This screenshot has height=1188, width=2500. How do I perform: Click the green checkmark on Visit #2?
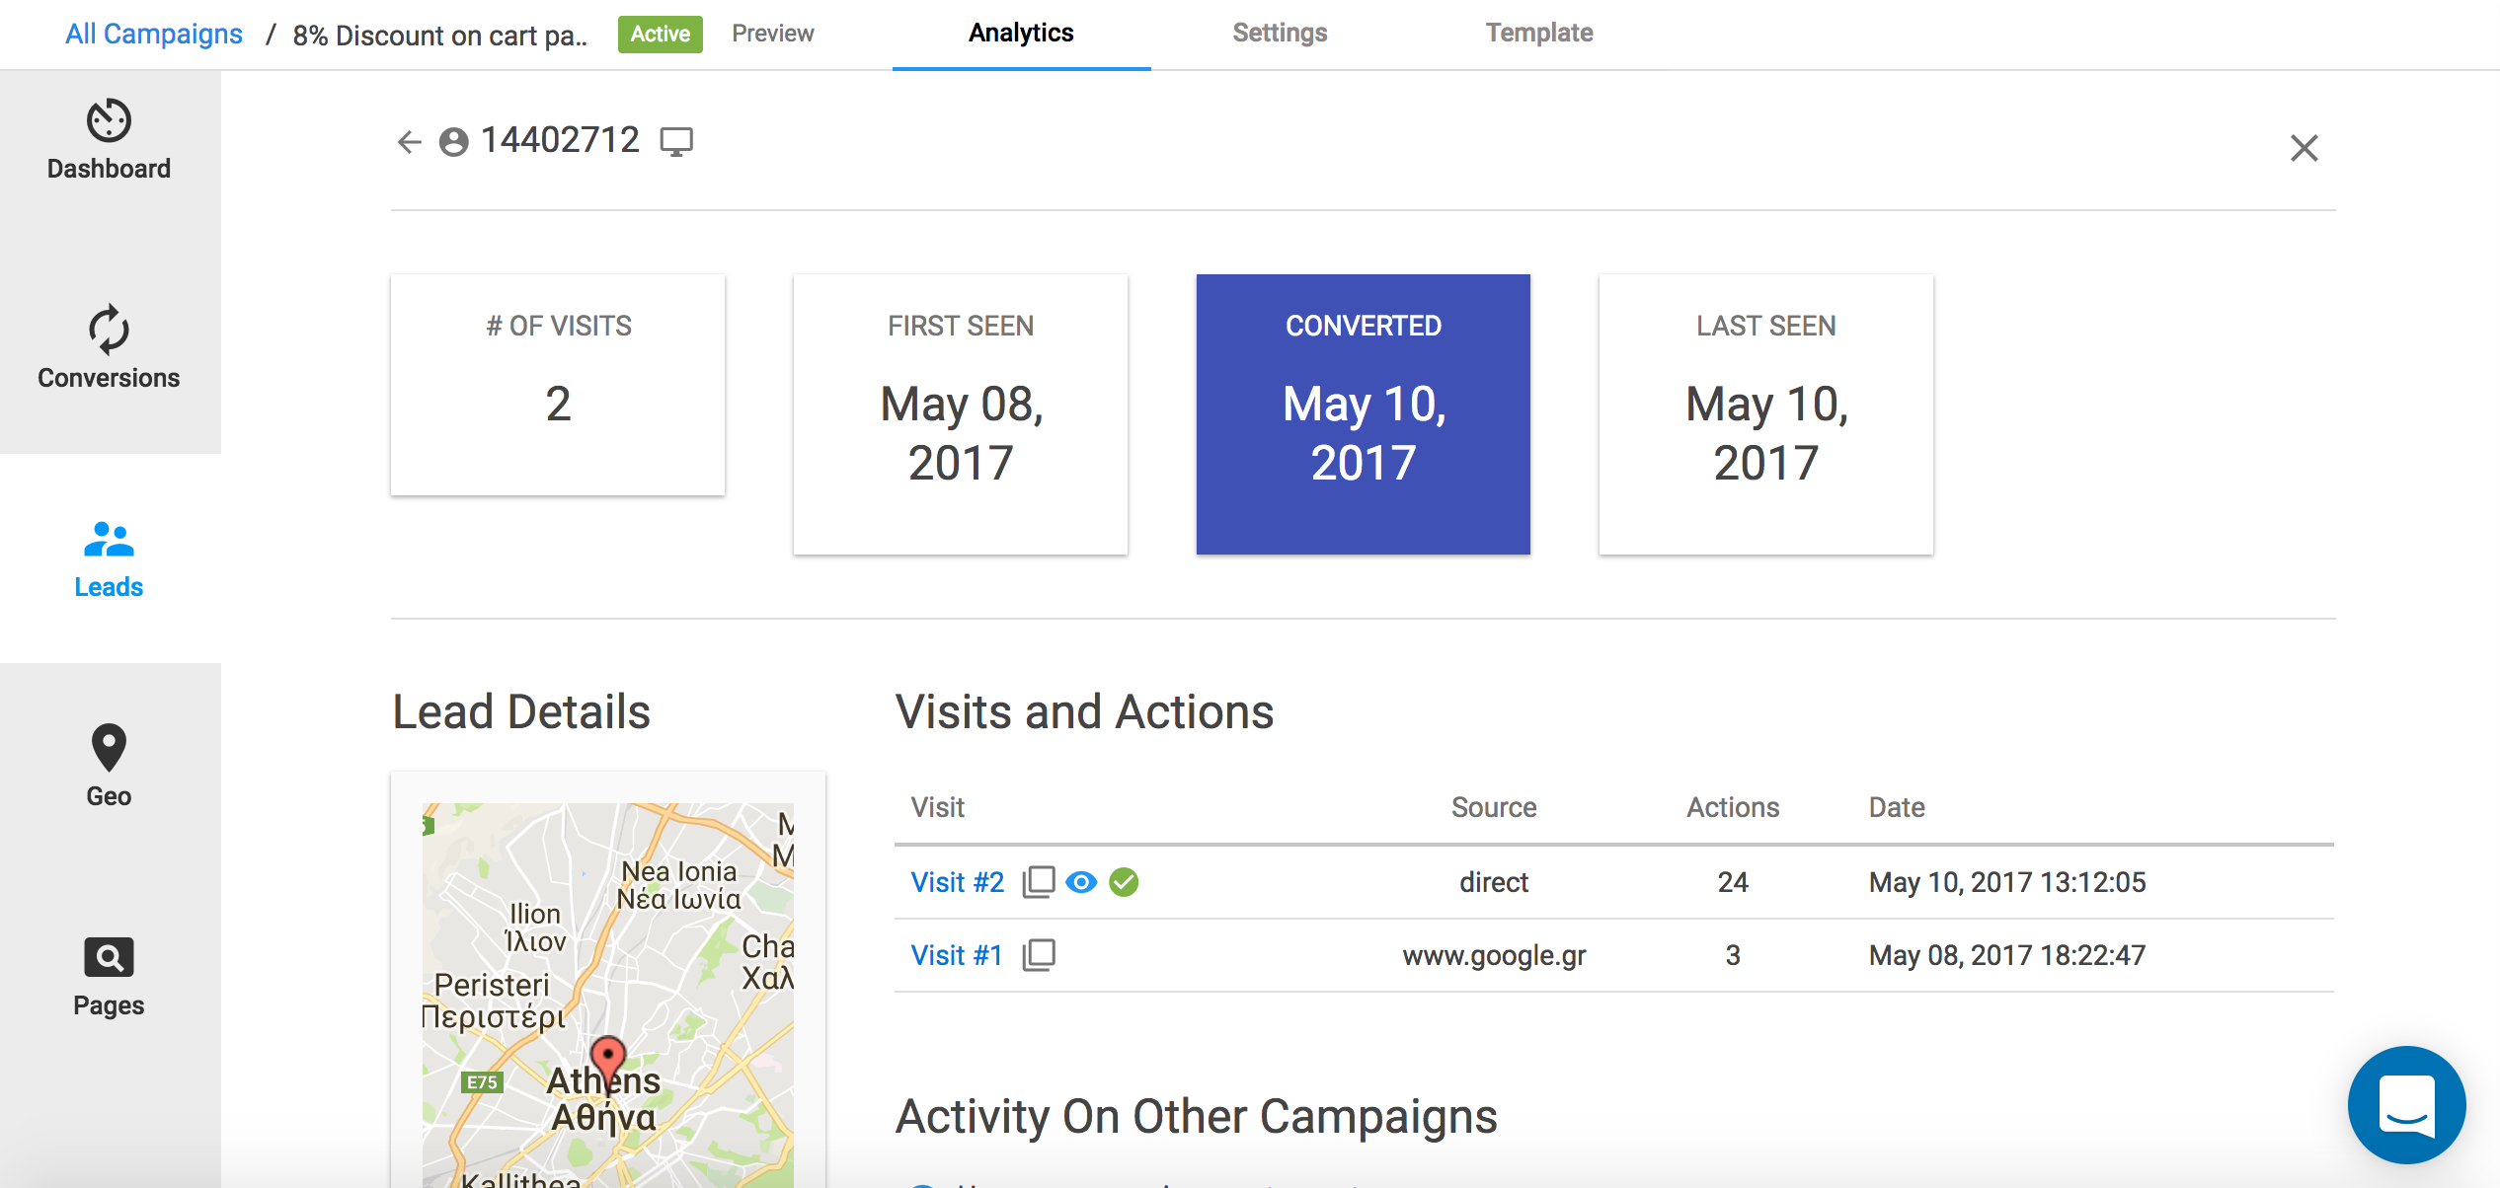click(1124, 882)
